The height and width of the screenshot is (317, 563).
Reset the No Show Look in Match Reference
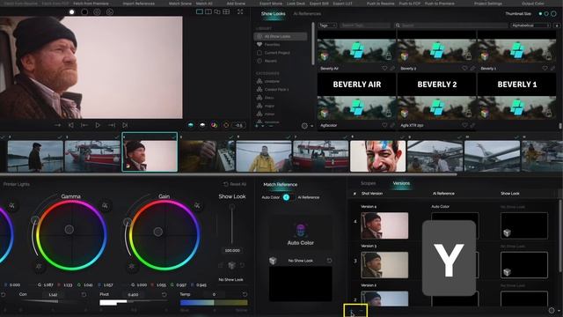pyautogui.click(x=329, y=261)
